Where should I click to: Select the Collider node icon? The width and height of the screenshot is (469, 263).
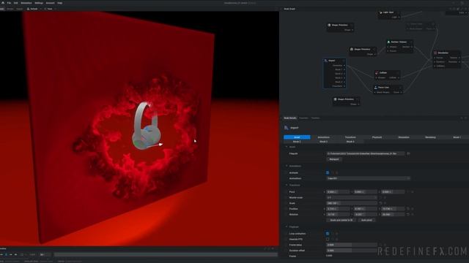(x=377, y=73)
